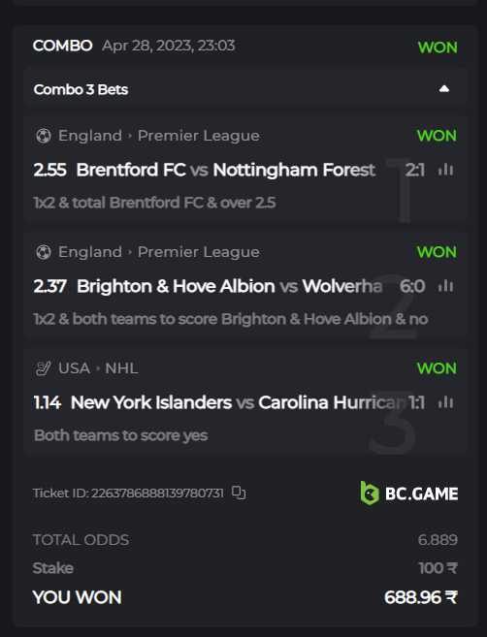
Task: Click the hockey icon next to USA
Action: [44, 368]
